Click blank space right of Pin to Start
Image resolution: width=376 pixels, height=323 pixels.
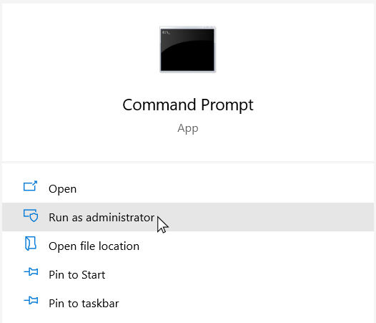point(239,275)
